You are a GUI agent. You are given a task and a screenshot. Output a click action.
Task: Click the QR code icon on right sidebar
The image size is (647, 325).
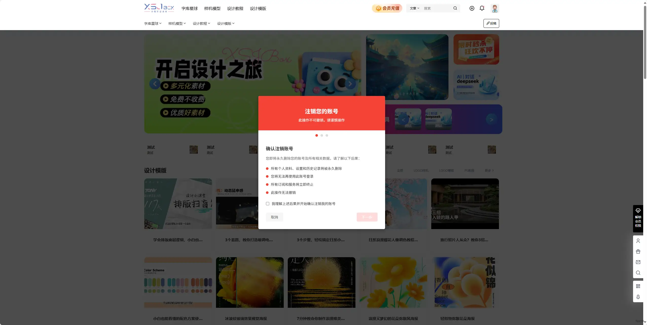point(638,286)
